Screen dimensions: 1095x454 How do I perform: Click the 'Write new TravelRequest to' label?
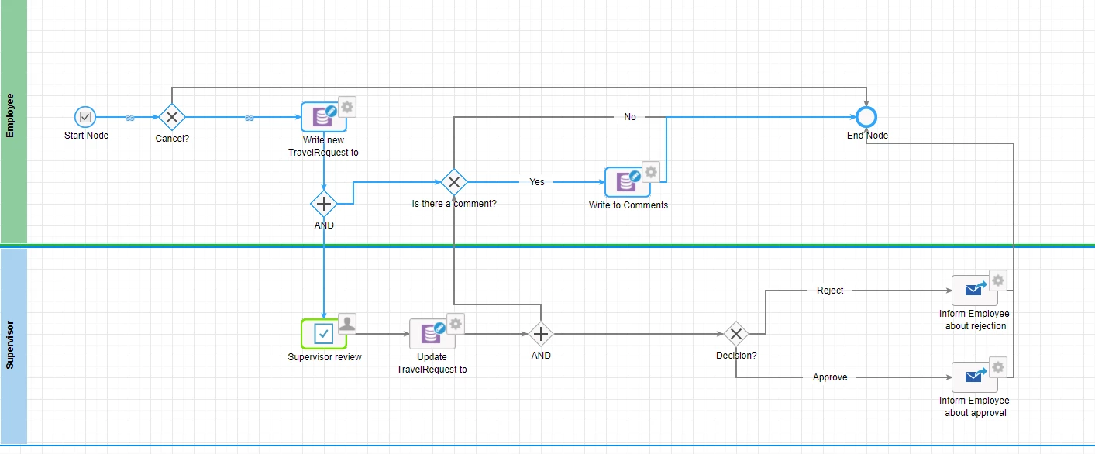(x=323, y=146)
